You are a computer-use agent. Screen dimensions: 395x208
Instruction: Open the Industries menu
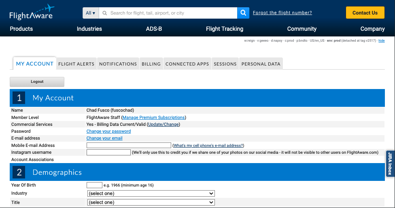tap(89, 29)
